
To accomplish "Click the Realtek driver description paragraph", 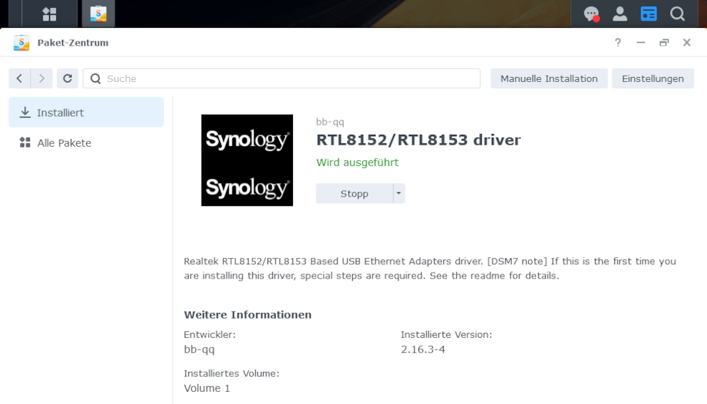I will [x=430, y=269].
